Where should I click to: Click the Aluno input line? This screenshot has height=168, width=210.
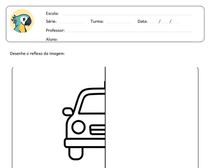coord(126,40)
